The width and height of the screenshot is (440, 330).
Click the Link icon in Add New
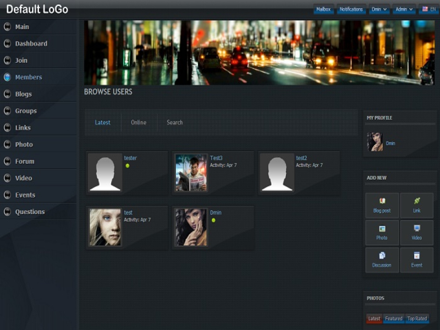point(417,201)
